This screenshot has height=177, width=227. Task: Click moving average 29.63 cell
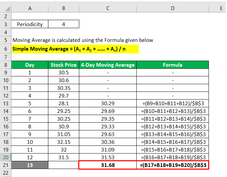(108, 134)
